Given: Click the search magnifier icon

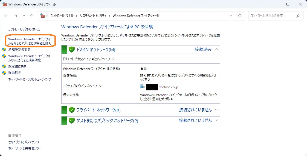Looking at the screenshot, I should (298, 16).
